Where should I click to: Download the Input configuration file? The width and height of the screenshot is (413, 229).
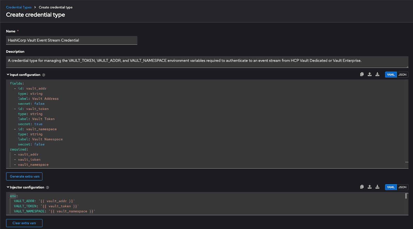point(377,74)
